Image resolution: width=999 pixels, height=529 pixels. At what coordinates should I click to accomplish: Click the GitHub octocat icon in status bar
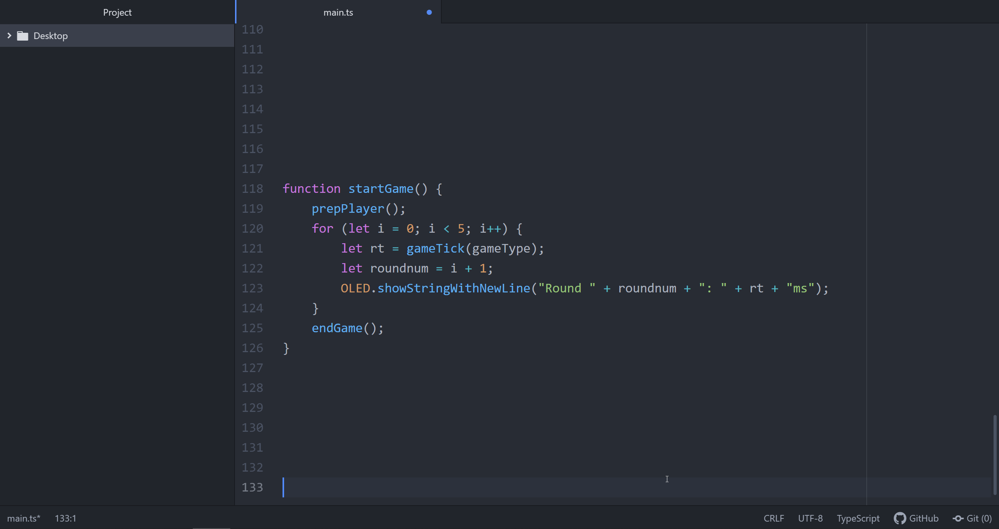click(899, 518)
